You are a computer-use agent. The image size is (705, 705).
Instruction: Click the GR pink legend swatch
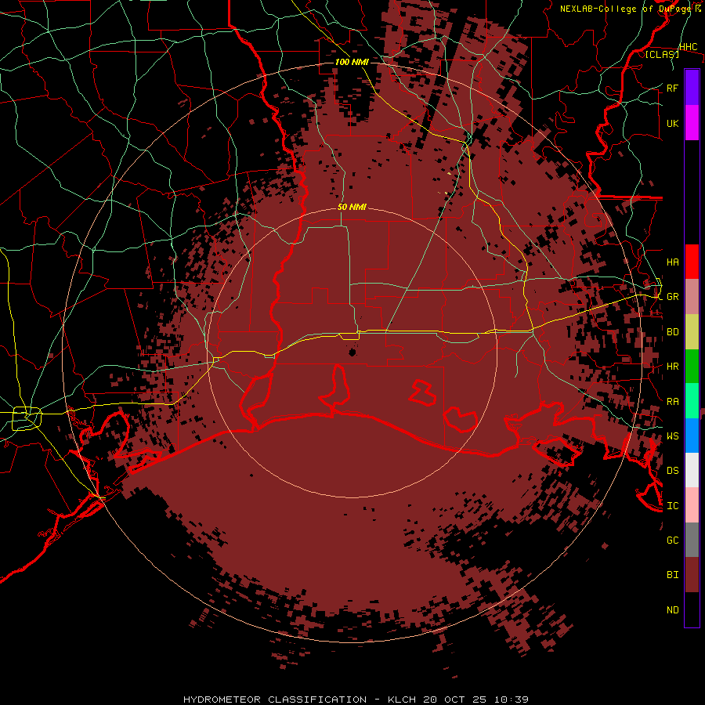(x=692, y=296)
